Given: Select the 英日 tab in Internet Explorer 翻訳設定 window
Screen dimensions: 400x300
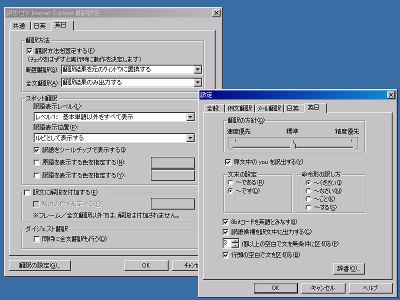Looking at the screenshot, I should [x=62, y=25].
